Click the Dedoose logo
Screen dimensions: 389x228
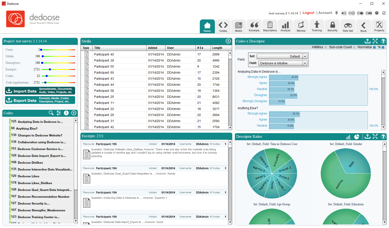tap(15, 19)
